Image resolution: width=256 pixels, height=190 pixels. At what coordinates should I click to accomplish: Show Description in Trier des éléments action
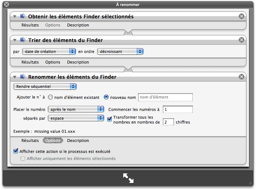tap(78, 62)
